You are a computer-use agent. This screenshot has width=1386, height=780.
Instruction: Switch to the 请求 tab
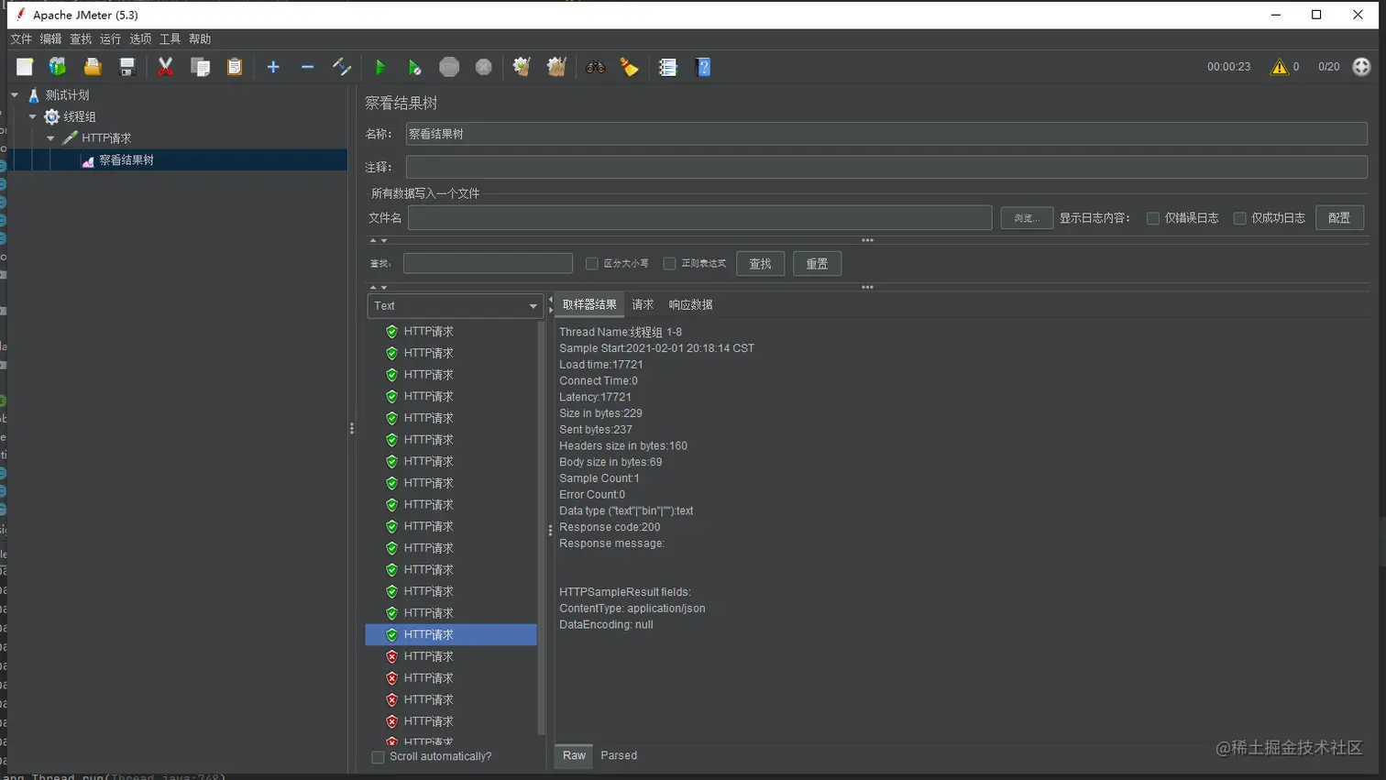[x=643, y=305]
